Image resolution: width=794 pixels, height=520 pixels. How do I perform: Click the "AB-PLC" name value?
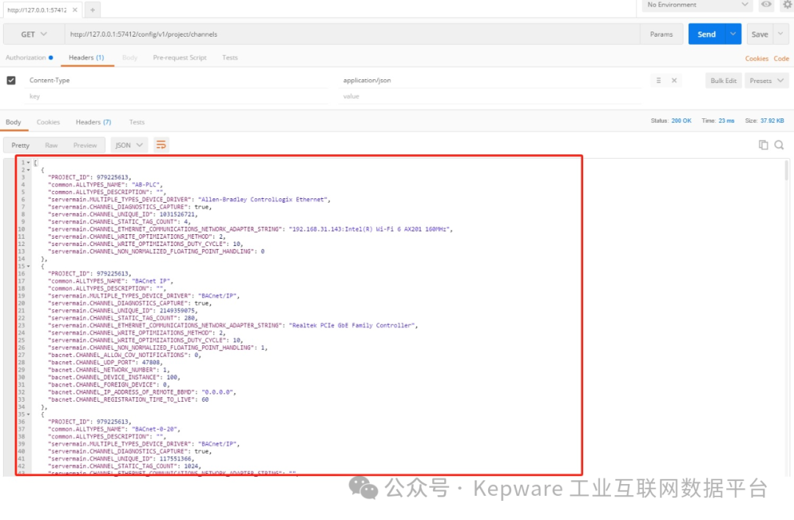[146, 185]
